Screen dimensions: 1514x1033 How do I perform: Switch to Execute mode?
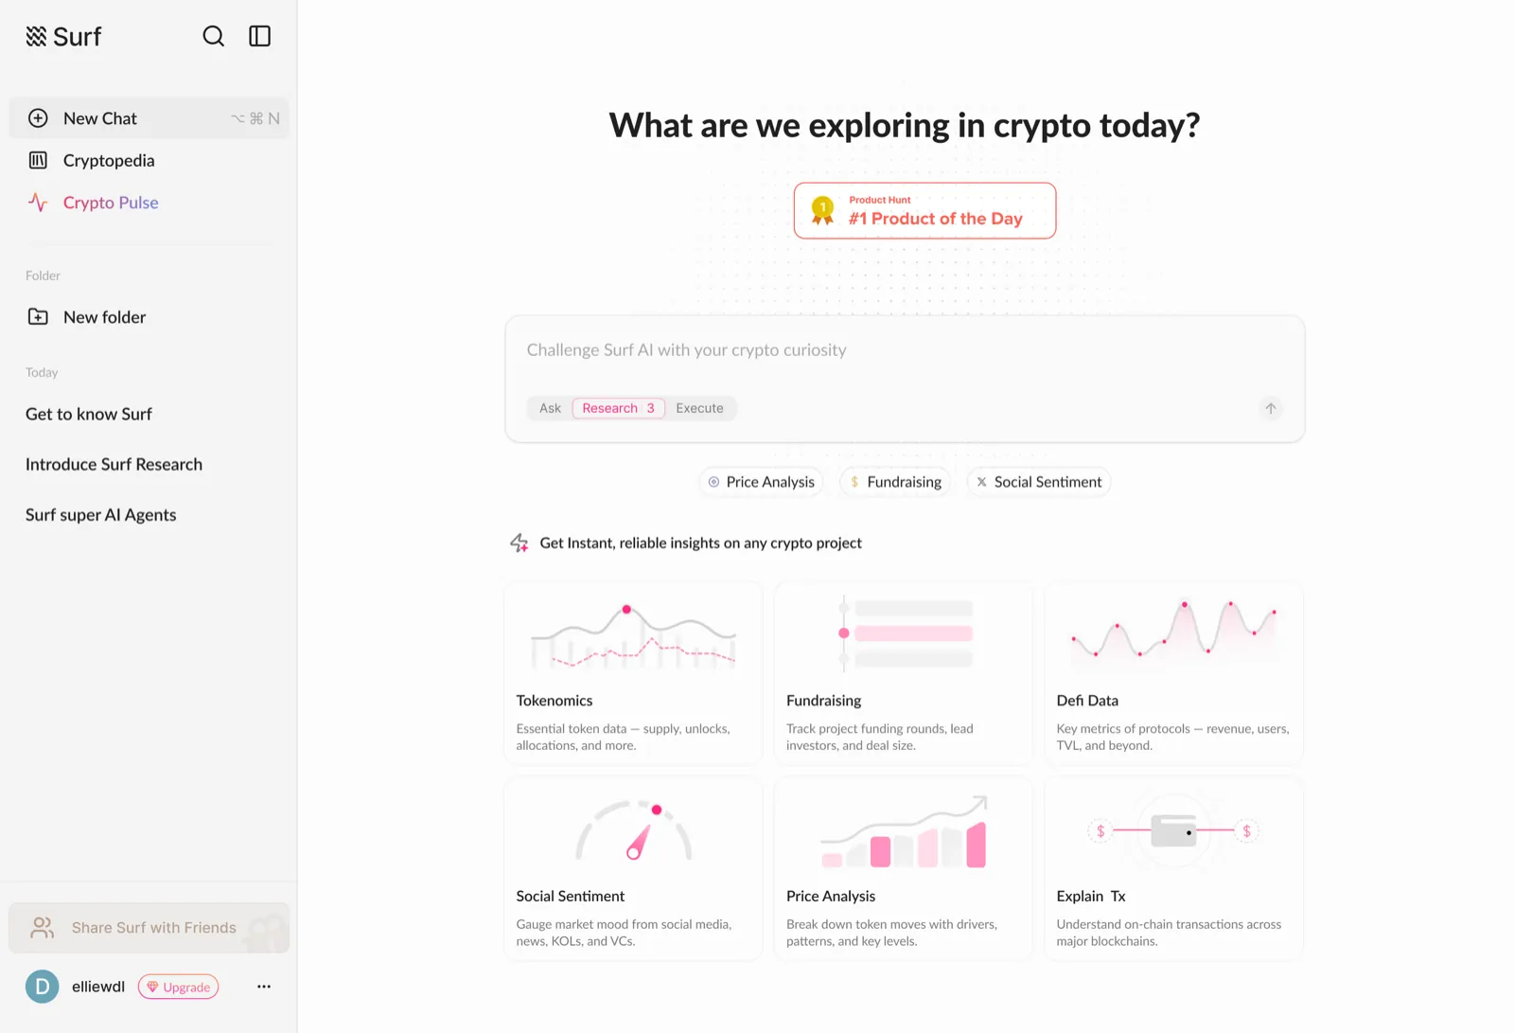coord(699,408)
